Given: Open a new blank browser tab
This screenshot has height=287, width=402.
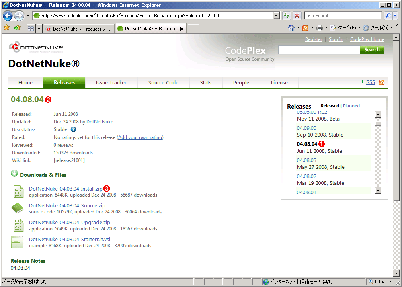Looking at the screenshot, I should pyautogui.click(x=193, y=29).
